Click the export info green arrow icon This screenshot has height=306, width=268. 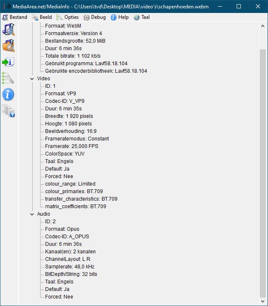click(x=8, y=62)
